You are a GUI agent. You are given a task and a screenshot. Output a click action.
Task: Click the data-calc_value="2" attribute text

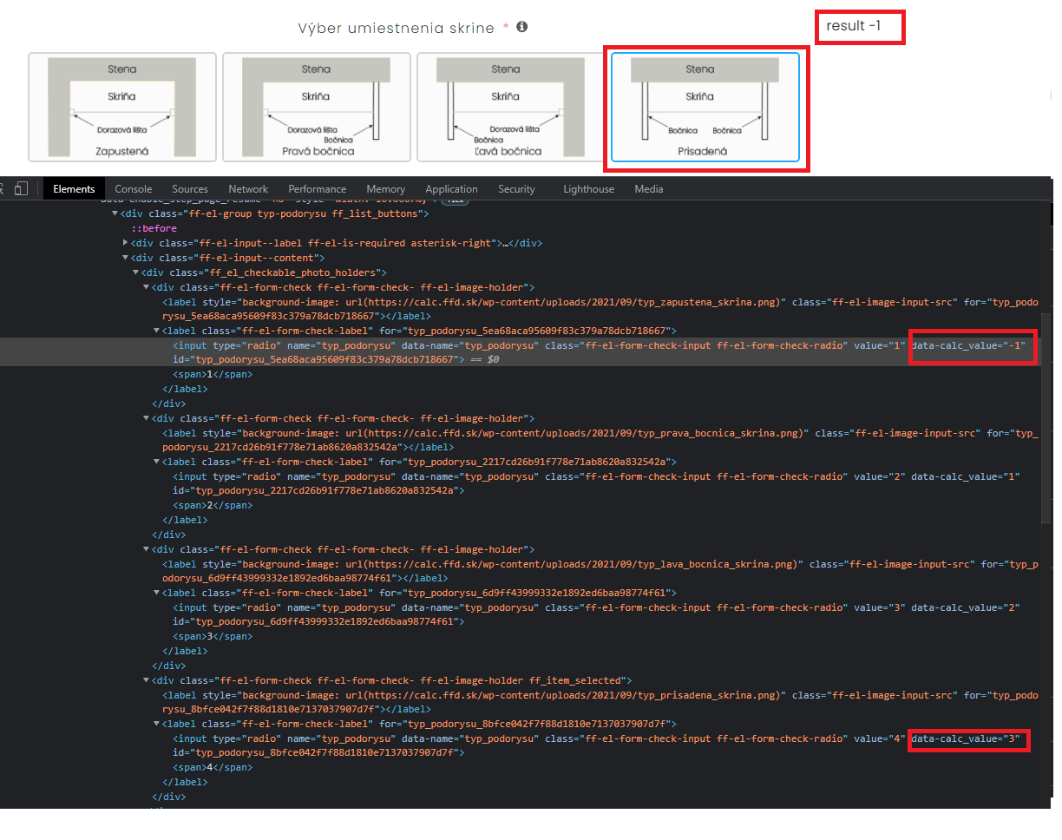point(966,607)
